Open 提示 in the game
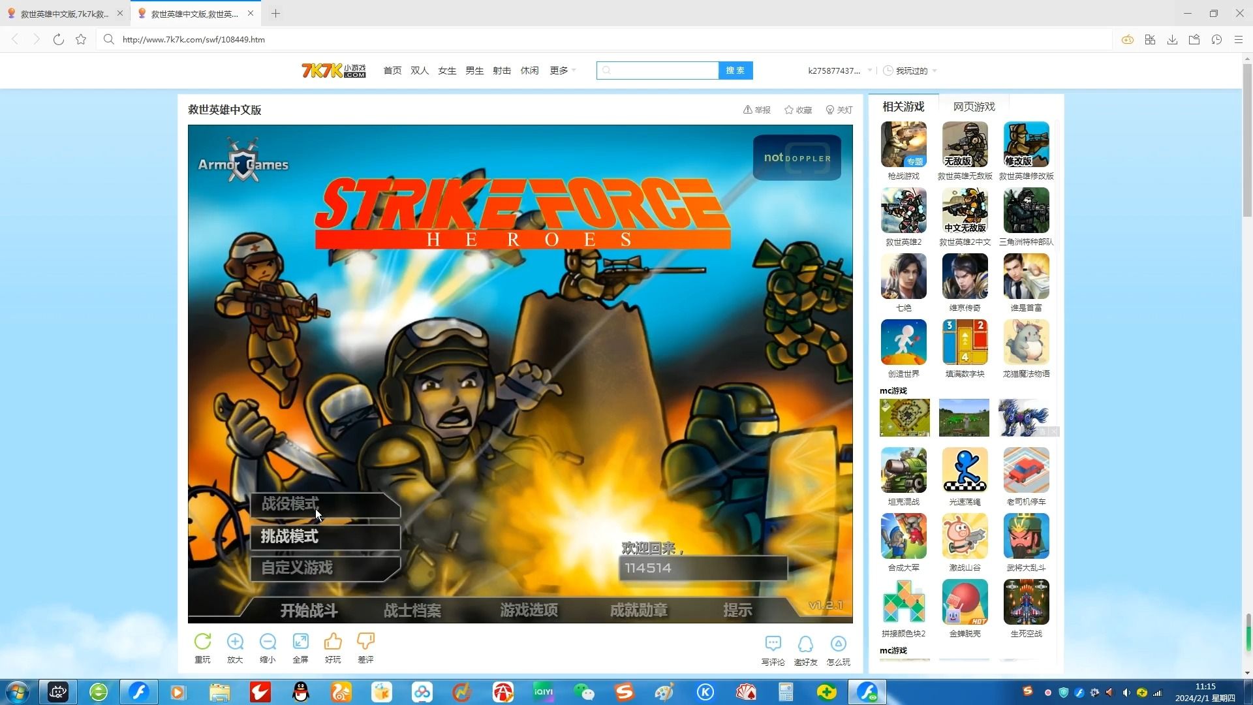The width and height of the screenshot is (1253, 705). pyautogui.click(x=737, y=610)
